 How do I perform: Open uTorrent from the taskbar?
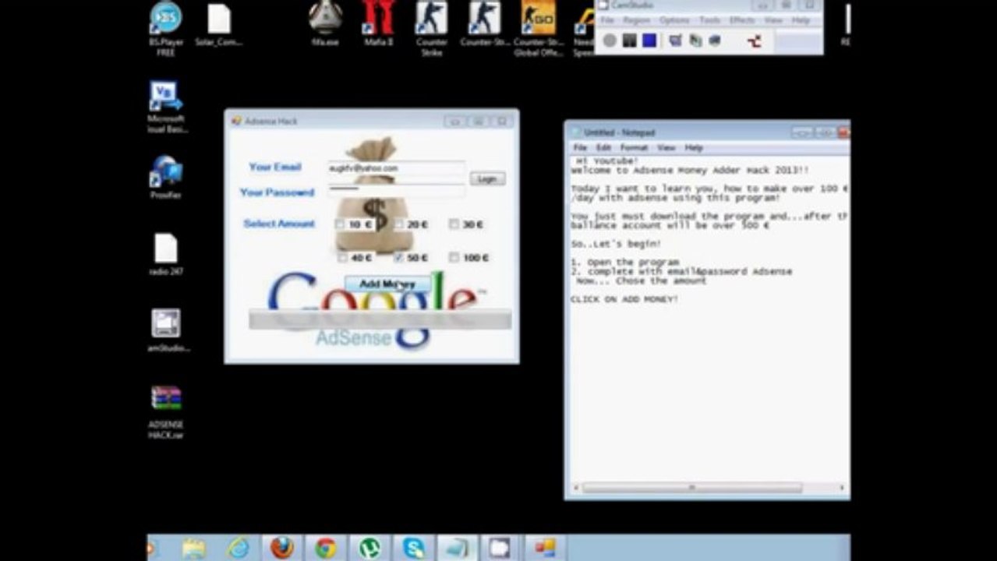pos(369,549)
